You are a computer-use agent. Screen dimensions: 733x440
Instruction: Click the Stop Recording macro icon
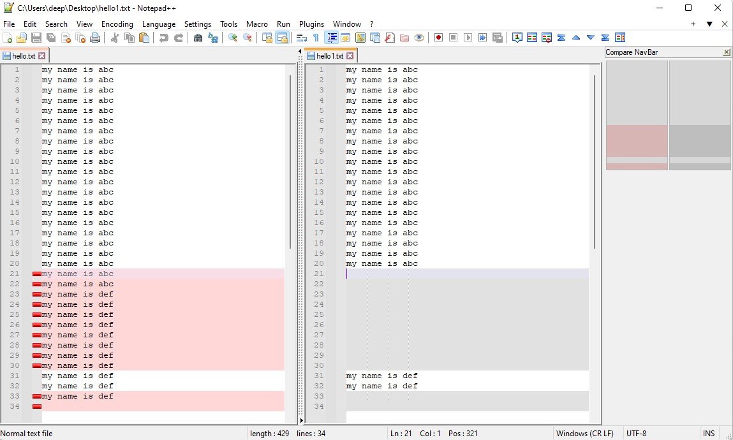[453, 38]
